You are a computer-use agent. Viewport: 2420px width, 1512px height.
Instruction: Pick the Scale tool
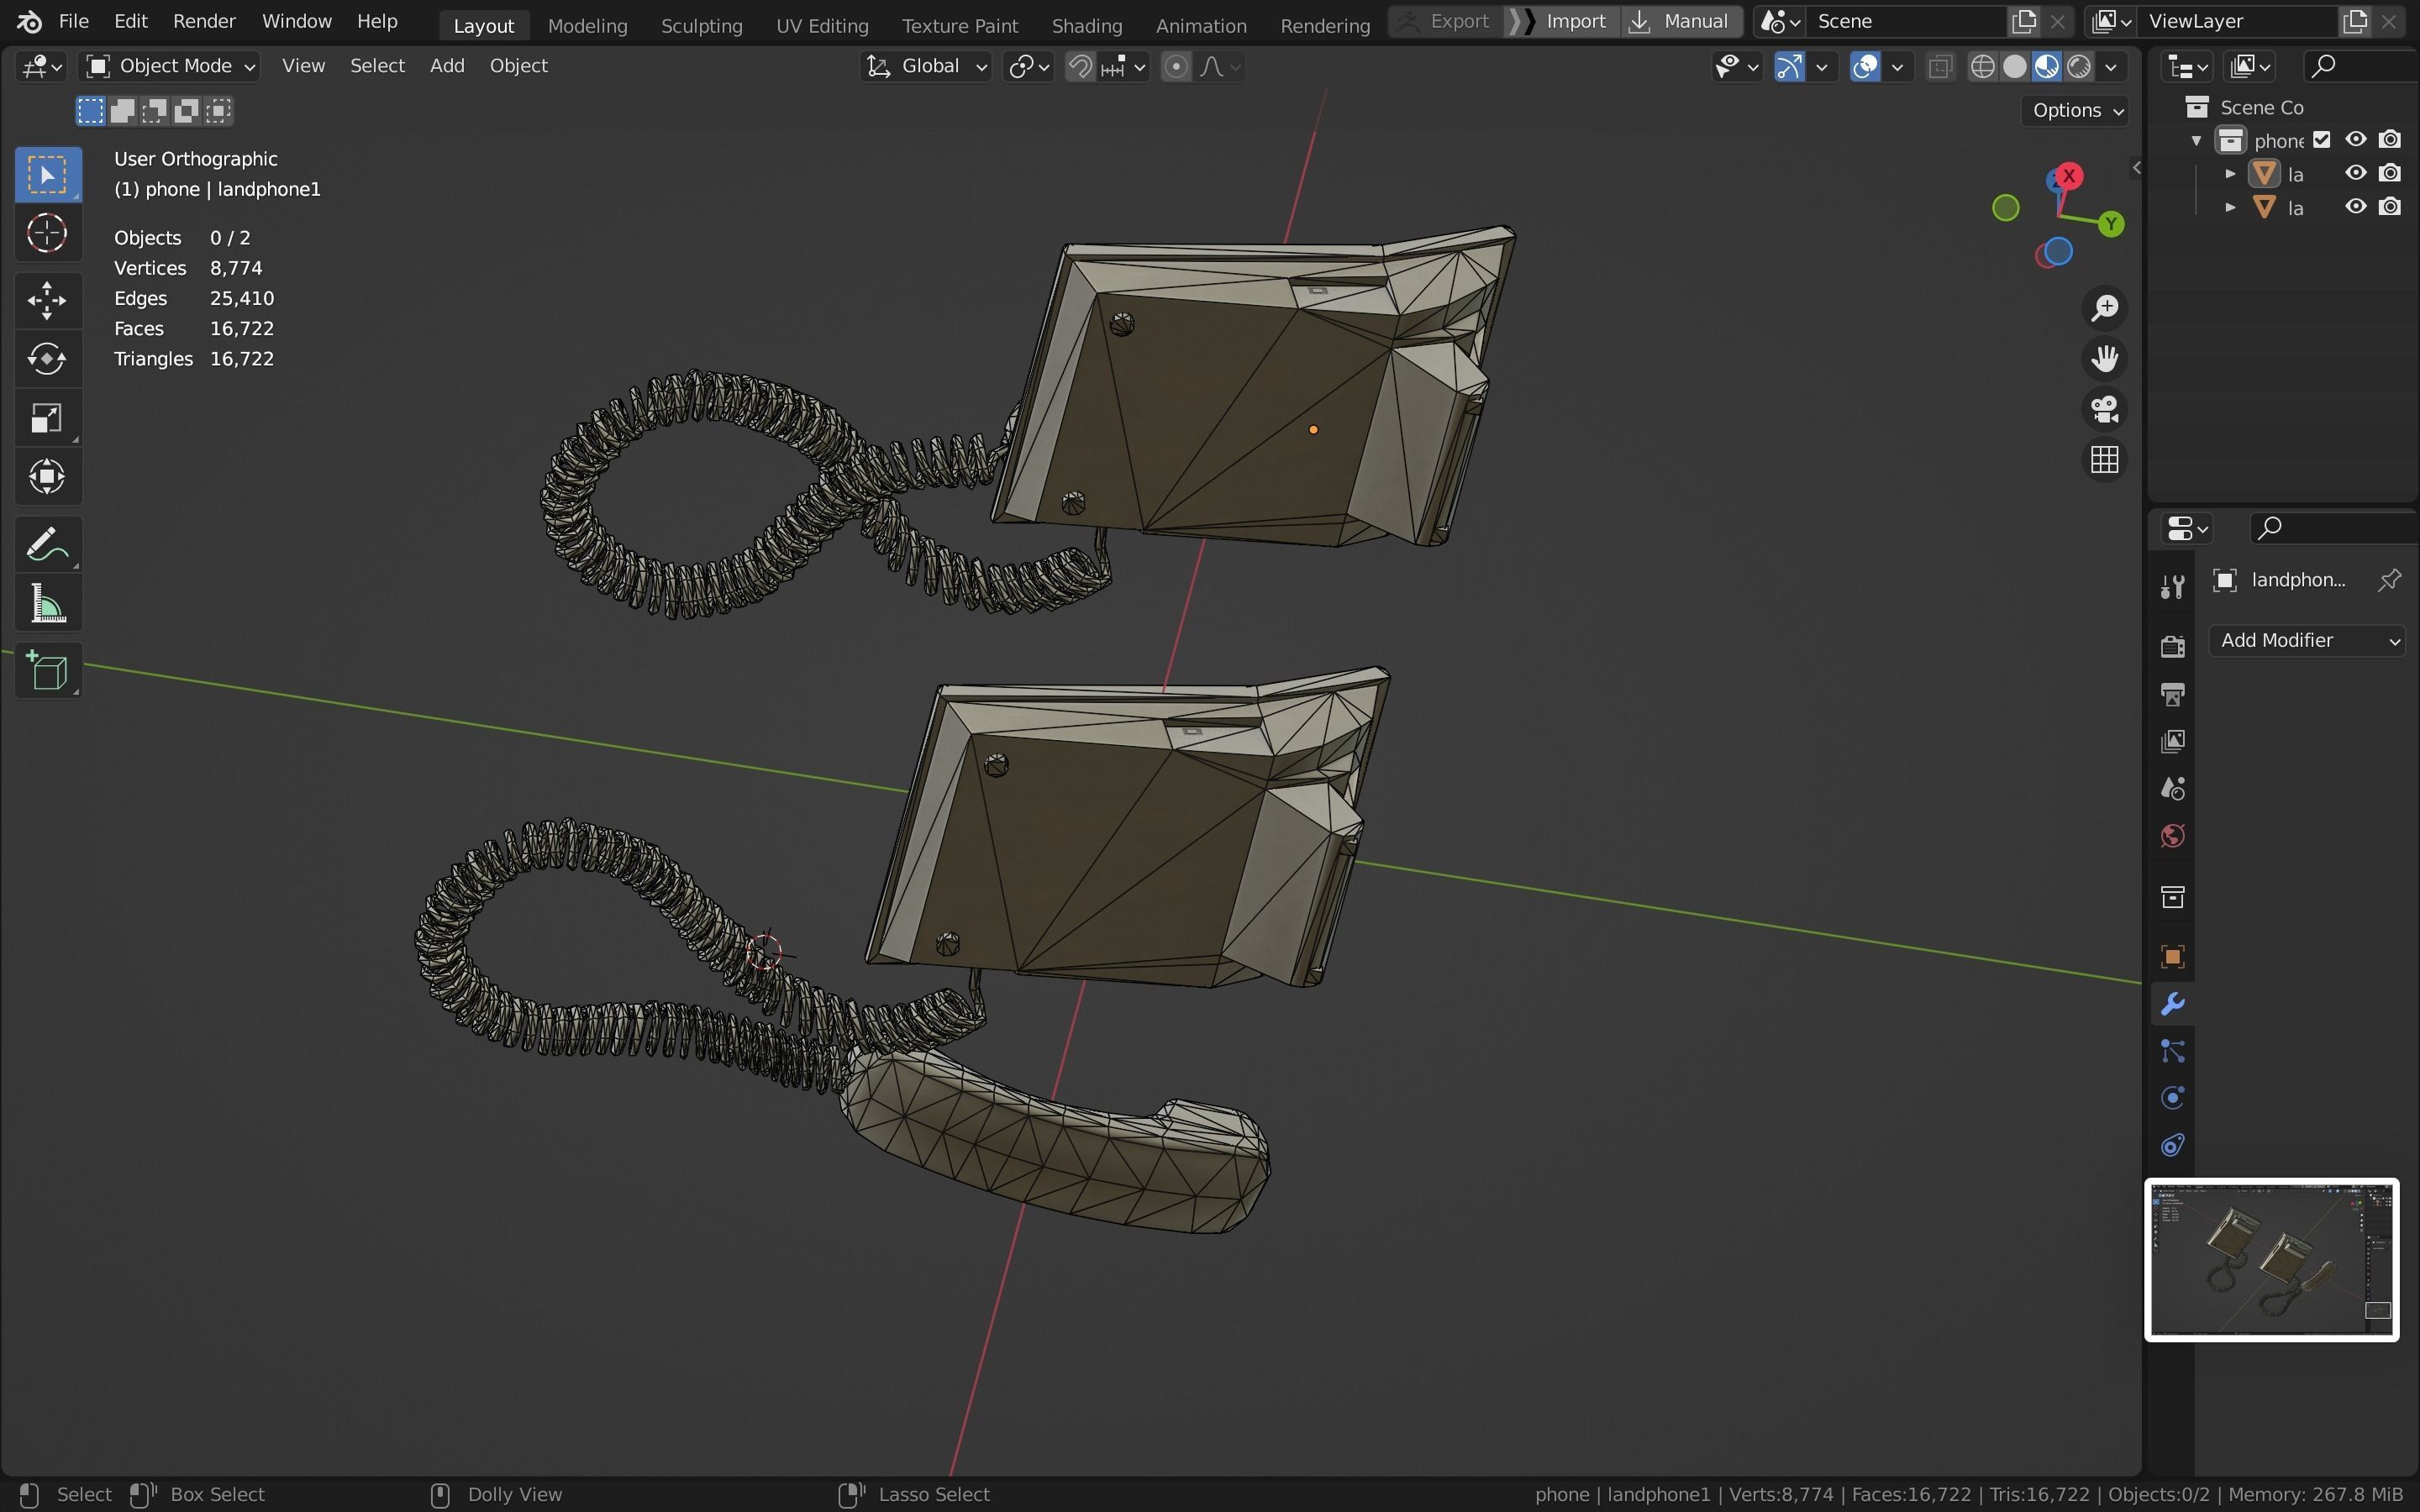[47, 418]
